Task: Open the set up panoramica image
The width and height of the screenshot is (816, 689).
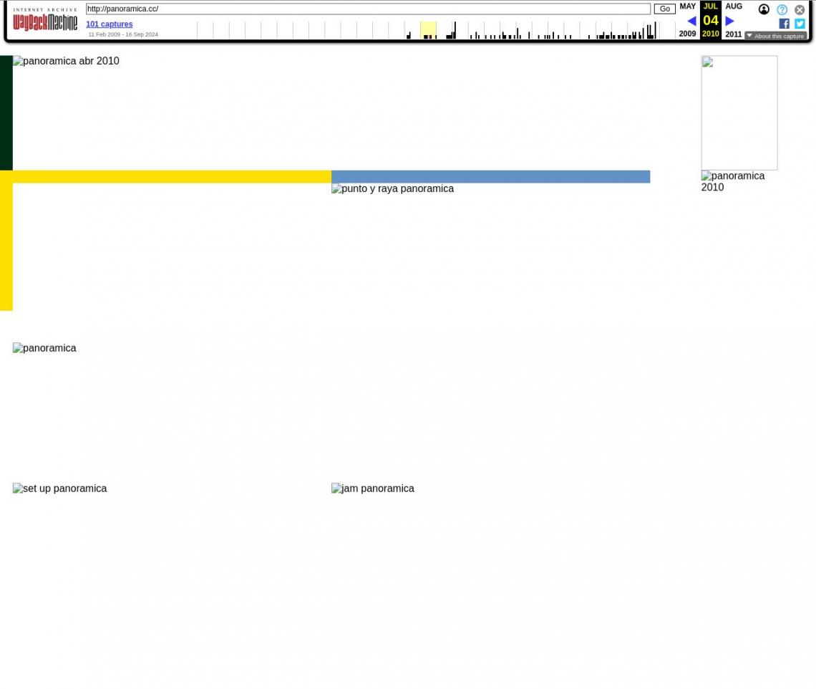Action: (60, 488)
